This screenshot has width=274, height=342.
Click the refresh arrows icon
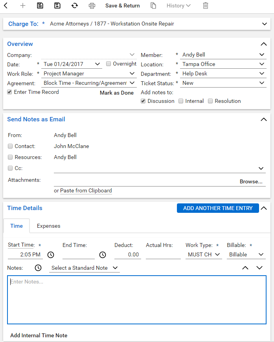(x=75, y=5)
